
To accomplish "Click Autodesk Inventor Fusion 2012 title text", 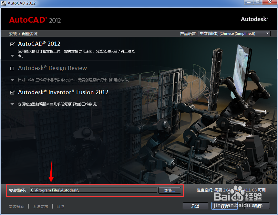I will 63,92.
